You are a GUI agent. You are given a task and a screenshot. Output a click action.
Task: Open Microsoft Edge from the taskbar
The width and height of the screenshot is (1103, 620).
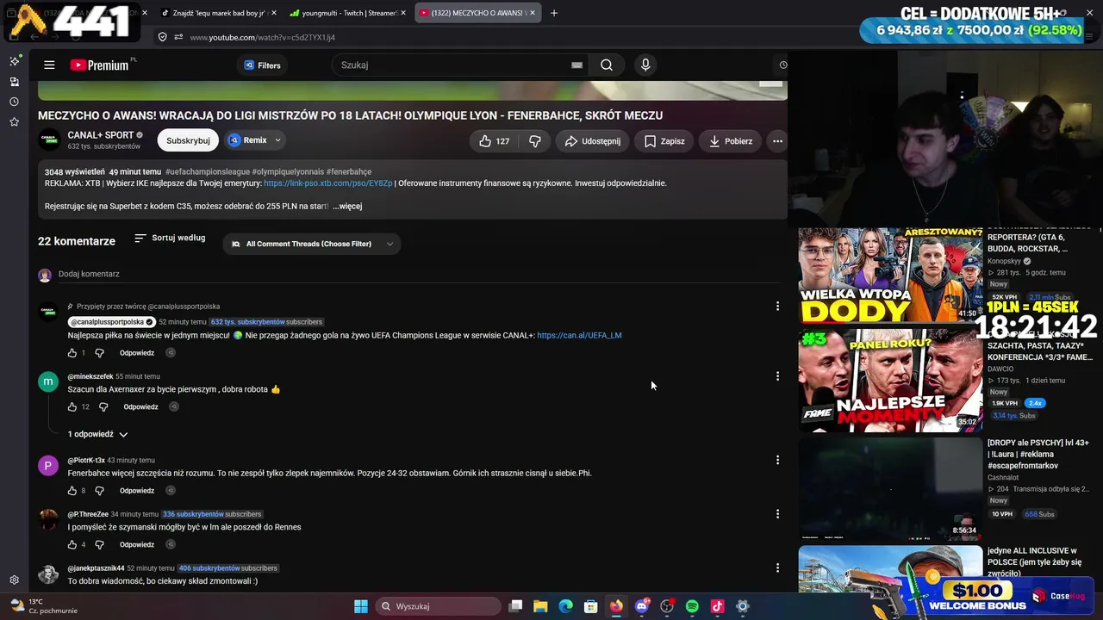(x=565, y=606)
